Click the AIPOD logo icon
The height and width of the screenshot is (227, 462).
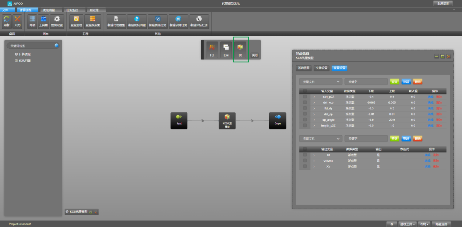tap(10, 3)
